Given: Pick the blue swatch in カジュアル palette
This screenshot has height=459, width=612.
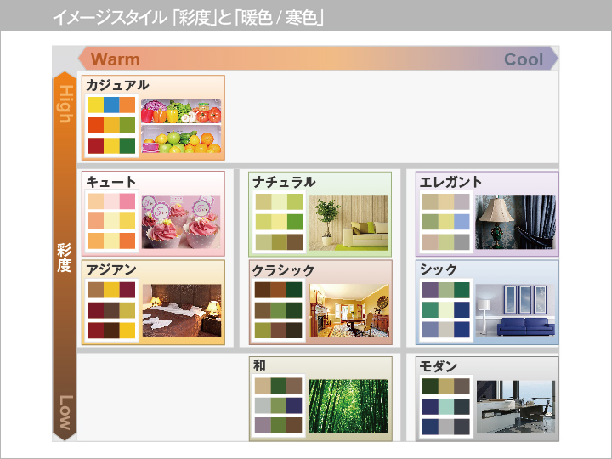Looking at the screenshot, I should point(111,105).
